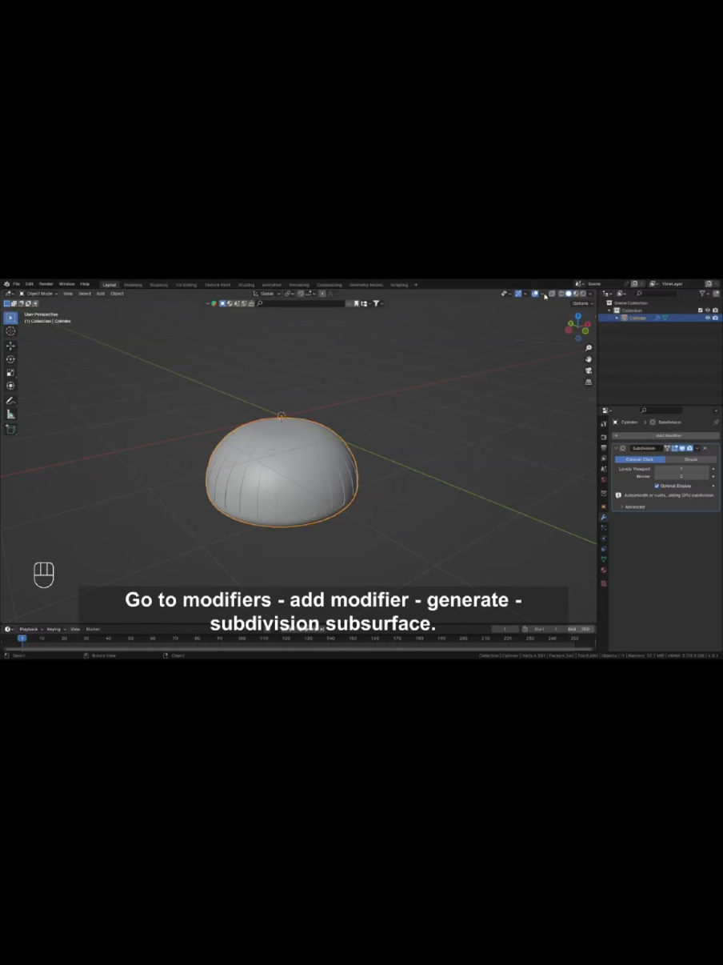723x965 pixels.
Task: Collapse the Subdivision modifier panel
Action: click(x=616, y=448)
